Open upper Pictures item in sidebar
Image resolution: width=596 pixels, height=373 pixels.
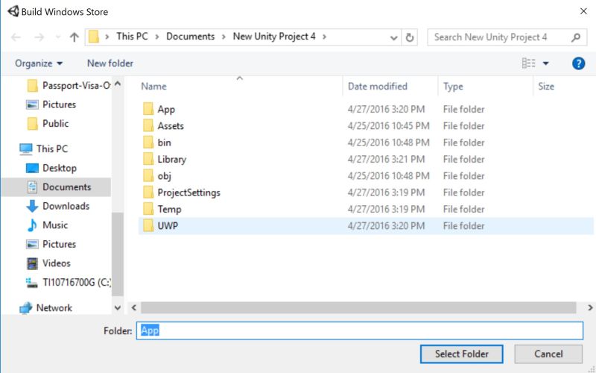coord(51,104)
